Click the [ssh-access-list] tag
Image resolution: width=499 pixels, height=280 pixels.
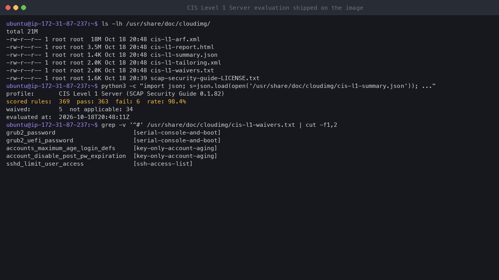[x=163, y=164]
